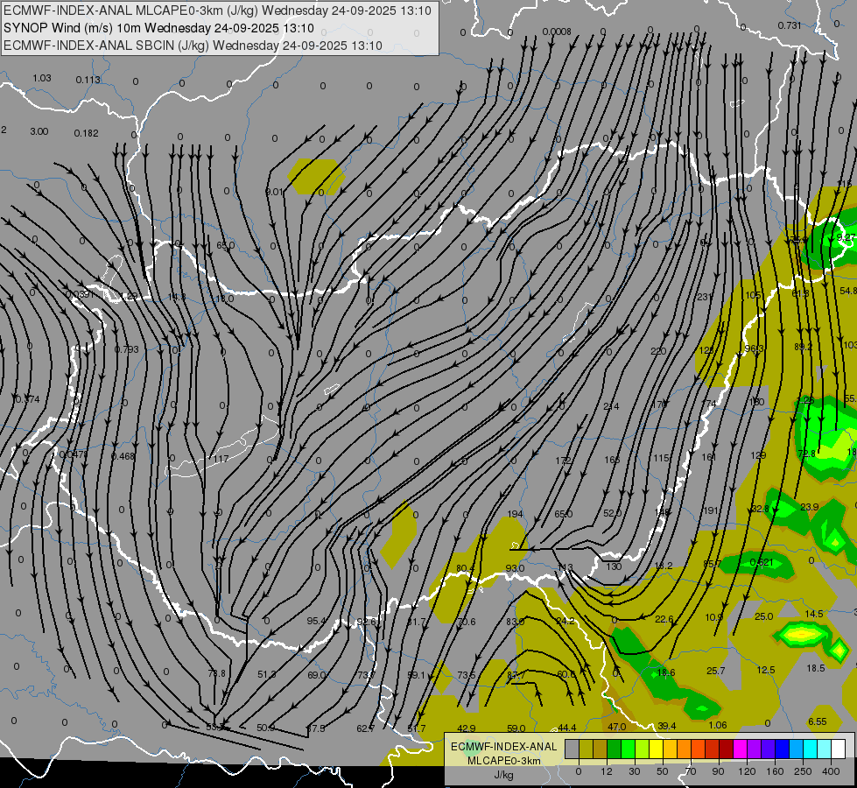This screenshot has height=788, width=857.
Task: Click the map value 24.2
Action: [x=565, y=621]
